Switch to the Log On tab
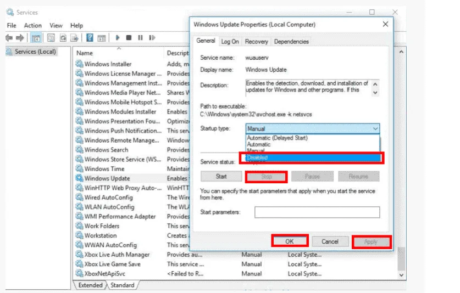Screen dimensions: 460x293 click(230, 42)
